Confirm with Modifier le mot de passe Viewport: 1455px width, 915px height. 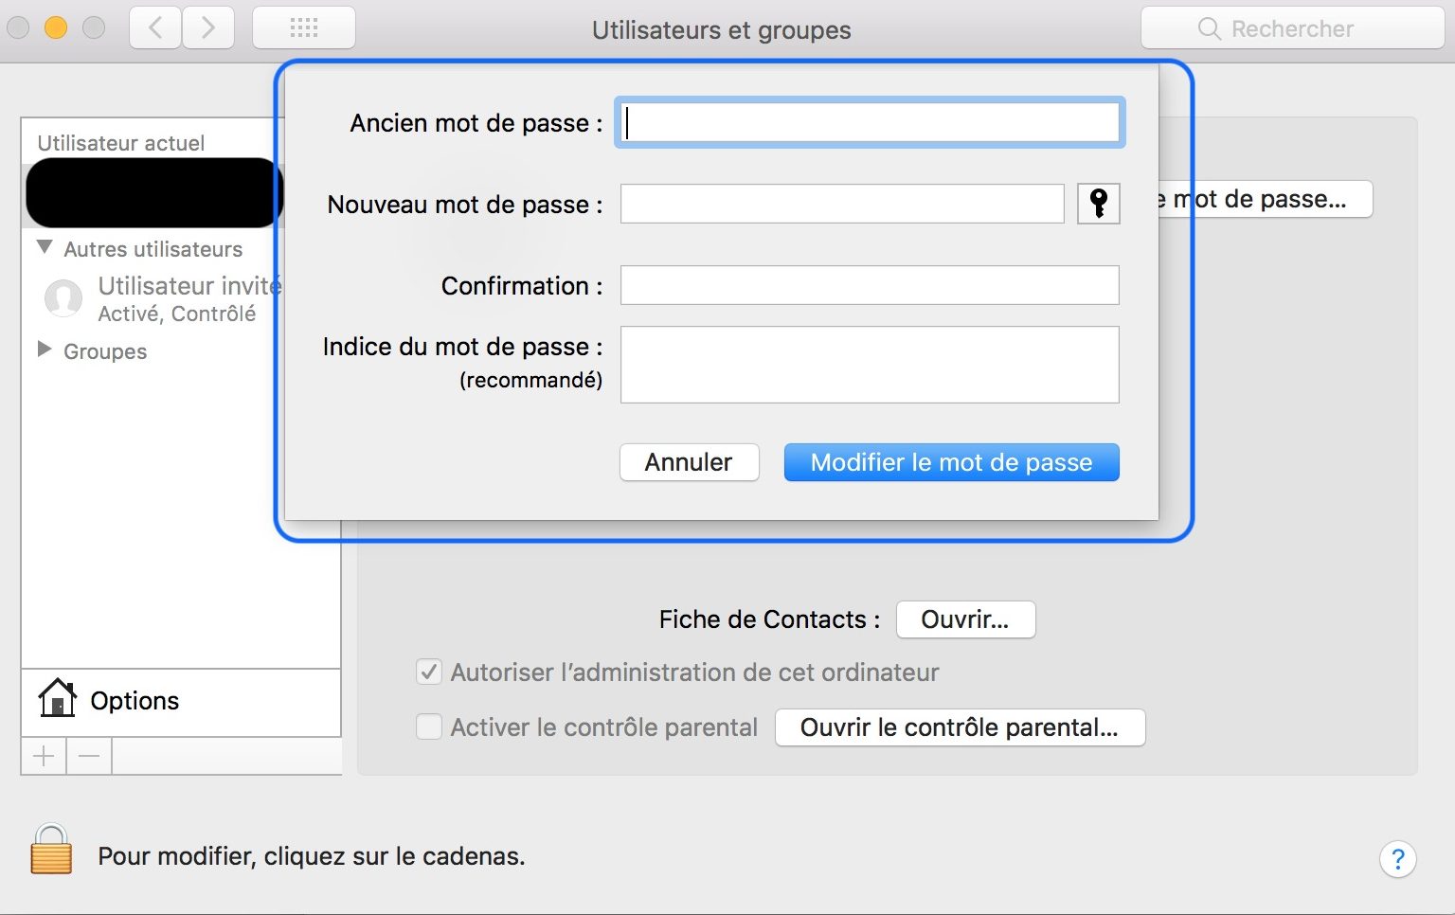[x=951, y=462]
